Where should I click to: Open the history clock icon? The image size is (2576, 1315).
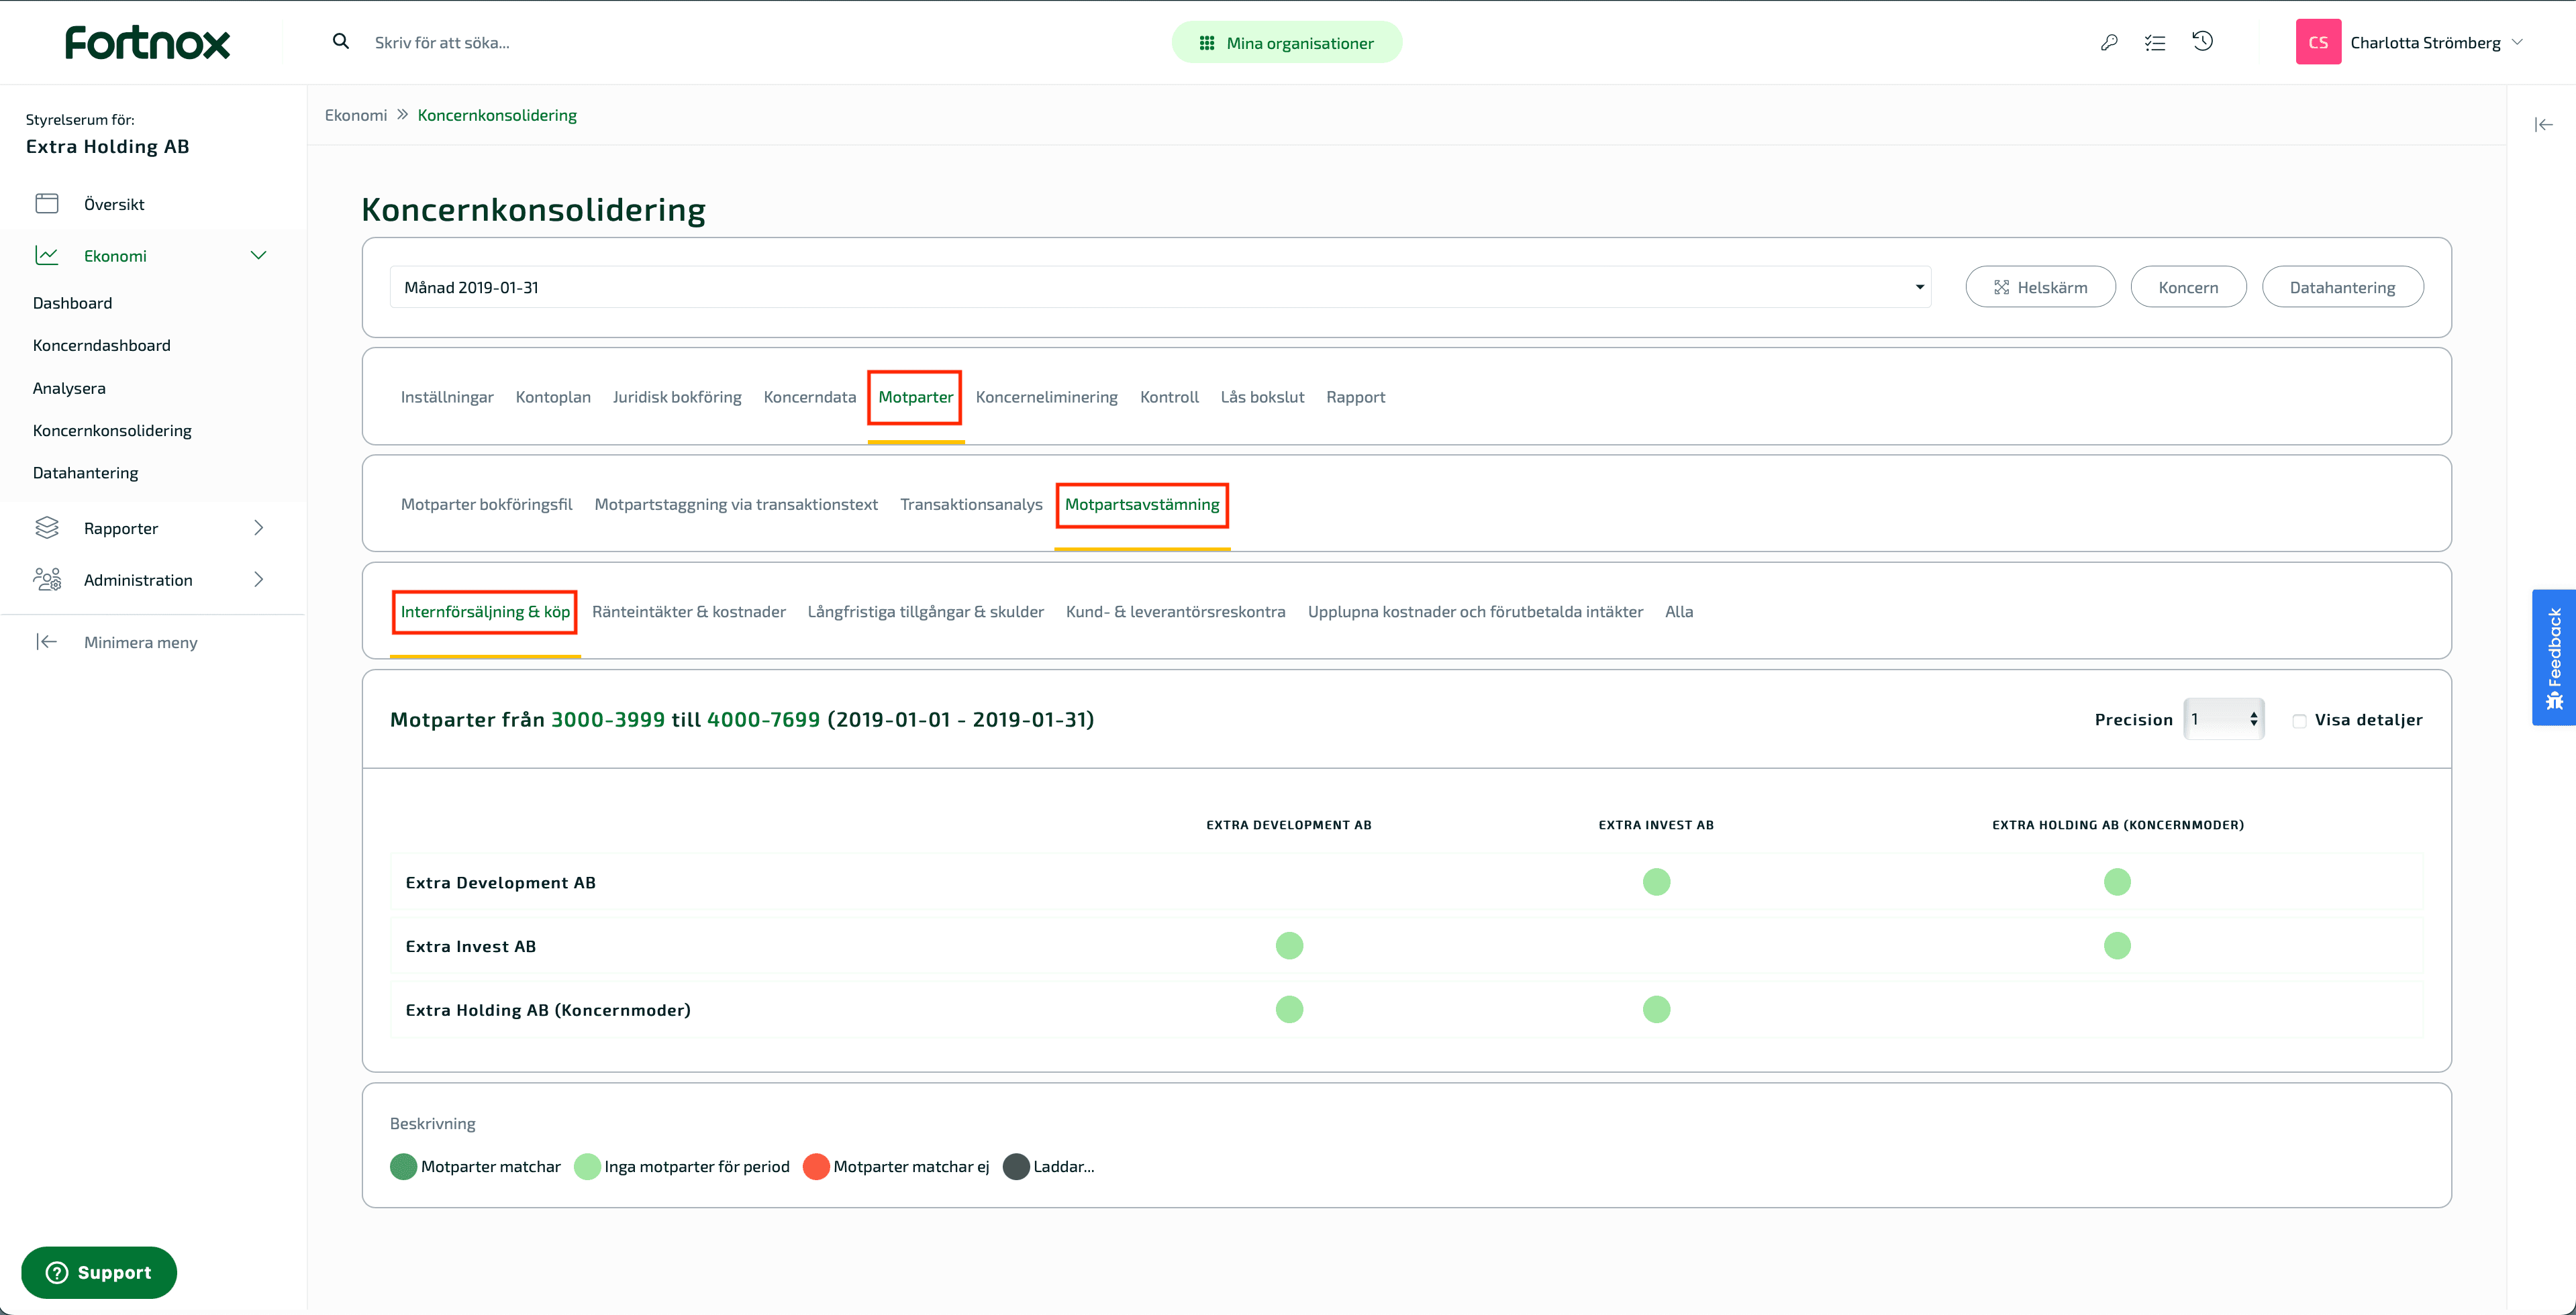pyautogui.click(x=2202, y=41)
